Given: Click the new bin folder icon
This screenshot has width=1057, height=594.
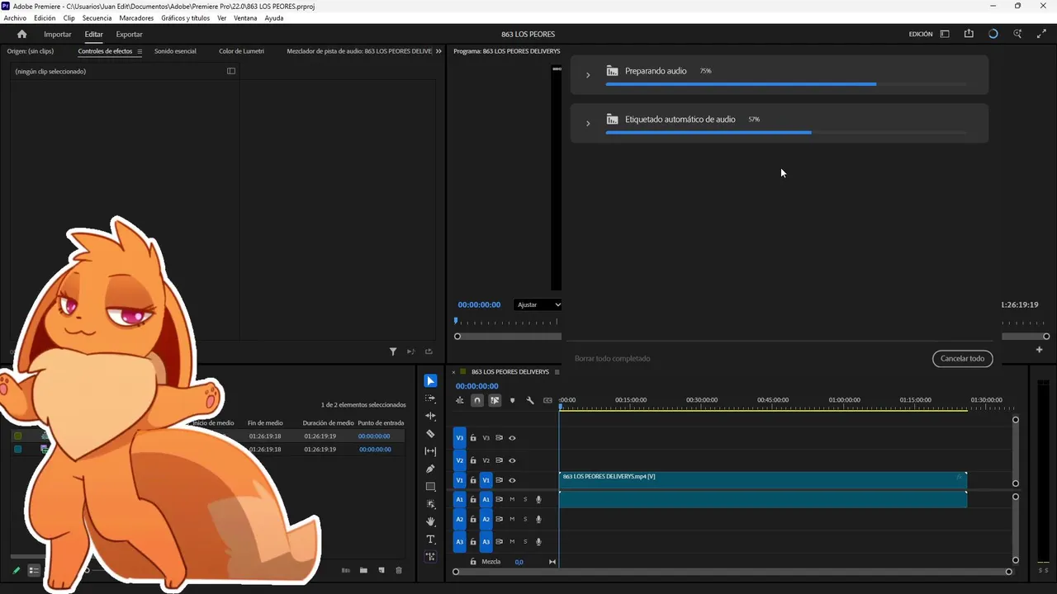Looking at the screenshot, I should (363, 570).
